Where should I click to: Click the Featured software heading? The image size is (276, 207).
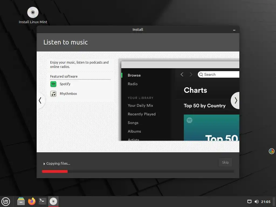pyautogui.click(x=64, y=76)
